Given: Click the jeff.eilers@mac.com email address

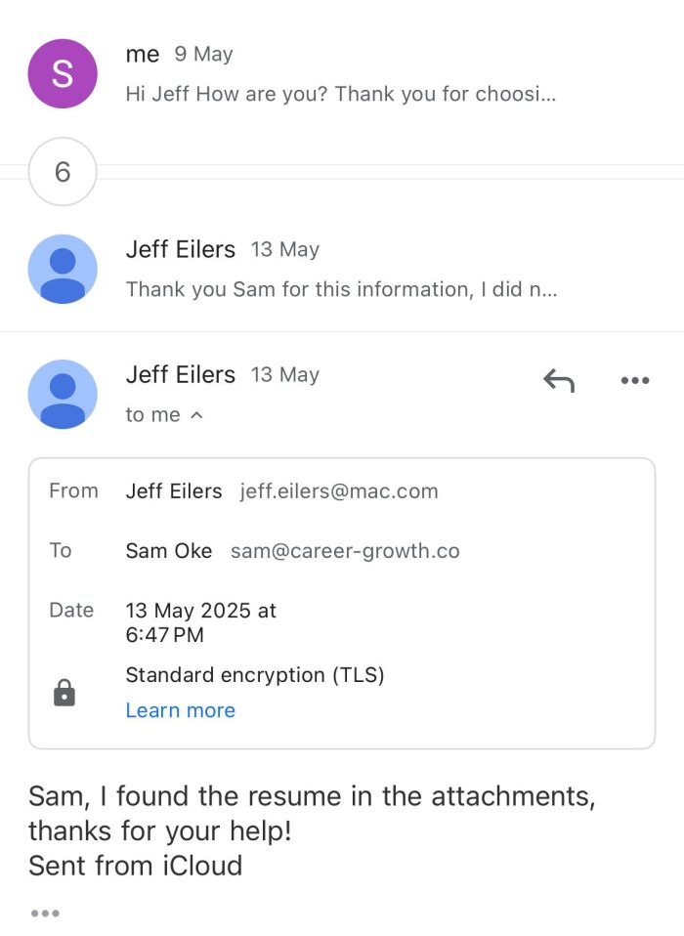Looking at the screenshot, I should [339, 491].
